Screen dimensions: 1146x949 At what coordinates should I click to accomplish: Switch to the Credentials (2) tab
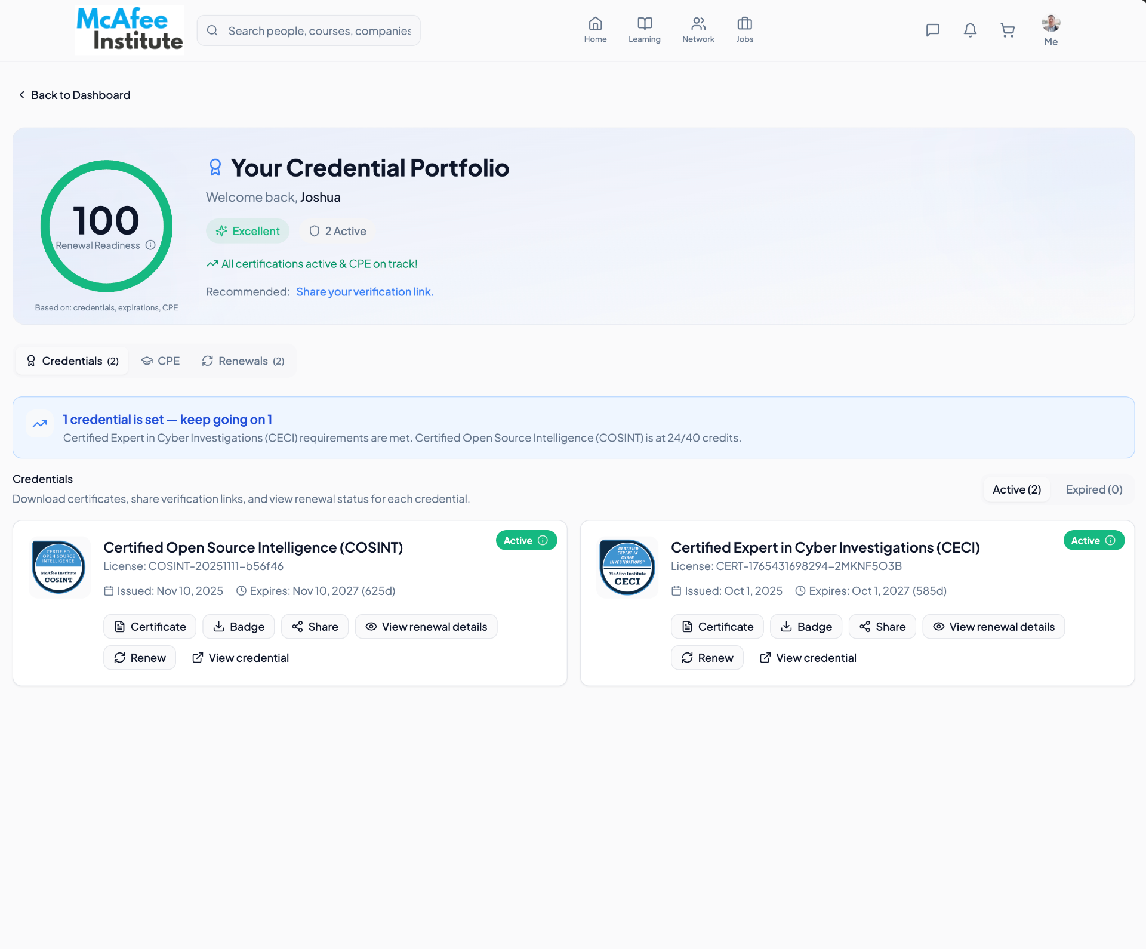[x=72, y=361]
